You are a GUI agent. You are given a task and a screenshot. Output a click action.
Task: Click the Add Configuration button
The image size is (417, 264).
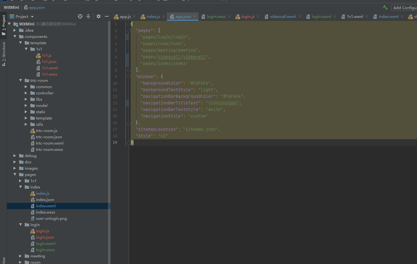[404, 8]
